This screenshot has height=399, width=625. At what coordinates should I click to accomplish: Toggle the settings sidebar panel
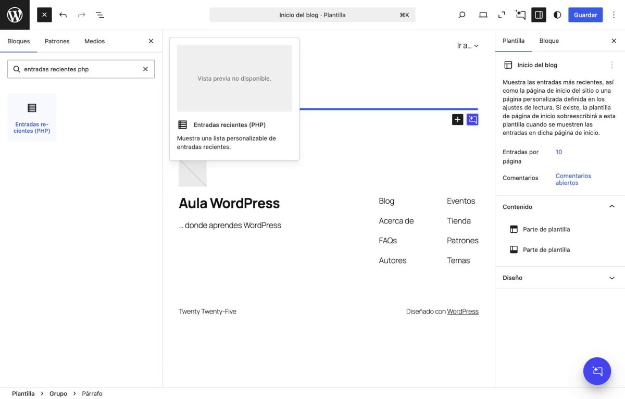[539, 15]
